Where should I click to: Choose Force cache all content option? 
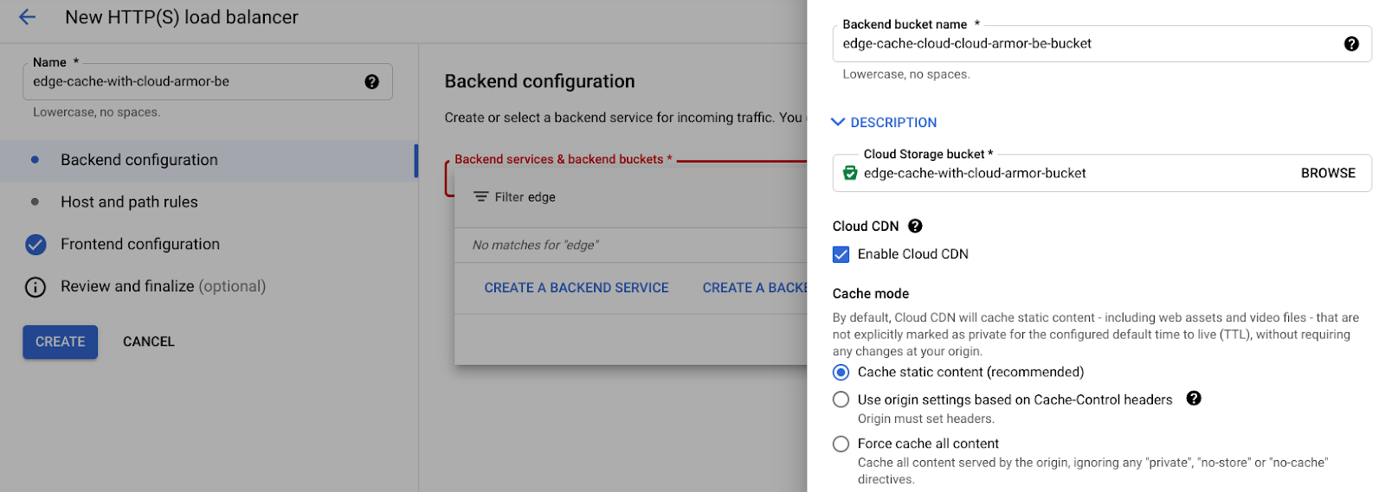coord(841,444)
